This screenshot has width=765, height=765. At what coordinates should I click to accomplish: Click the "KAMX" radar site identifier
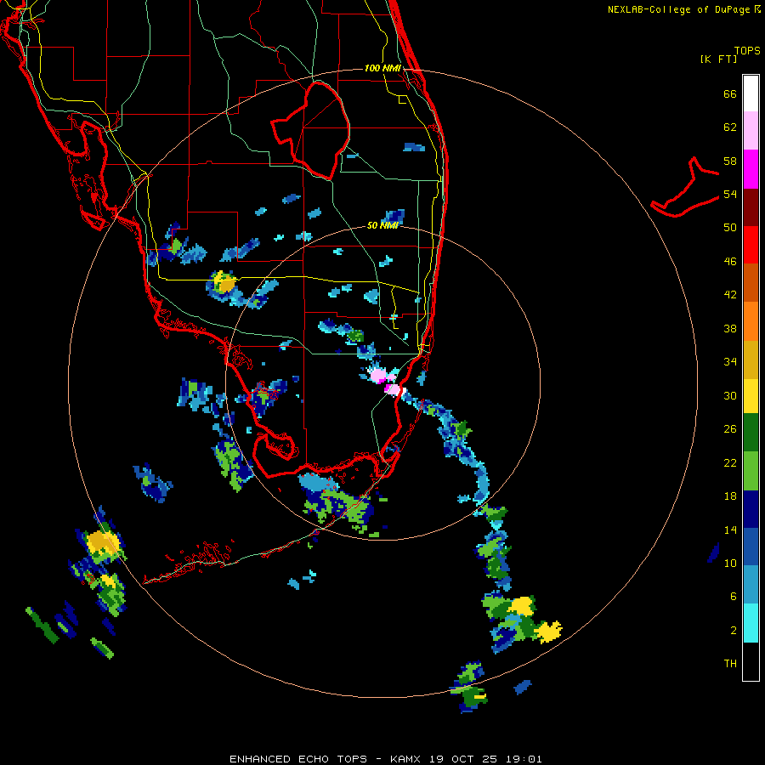coord(405,759)
